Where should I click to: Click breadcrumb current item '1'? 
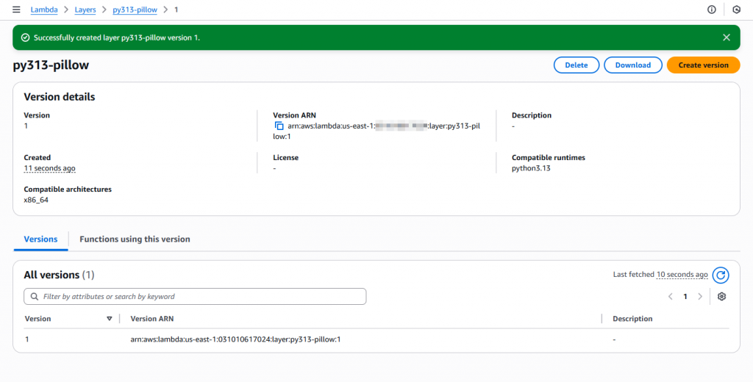(x=176, y=10)
